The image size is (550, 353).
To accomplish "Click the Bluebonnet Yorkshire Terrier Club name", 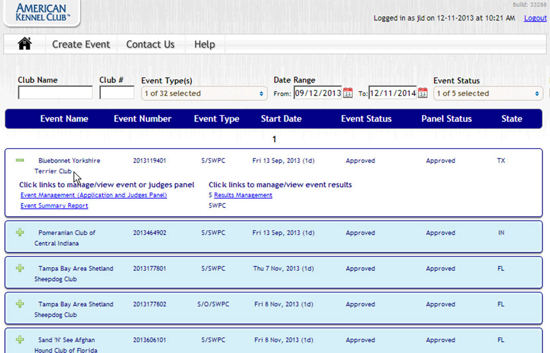I will click(67, 166).
